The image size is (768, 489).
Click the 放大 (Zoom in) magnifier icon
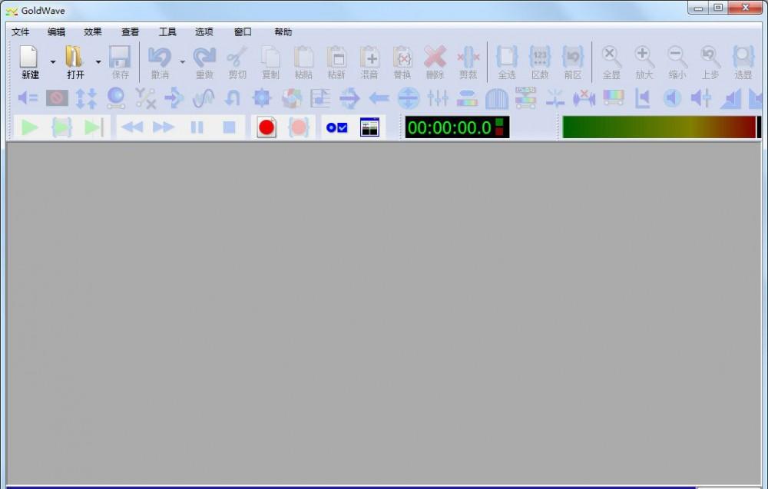[644, 58]
